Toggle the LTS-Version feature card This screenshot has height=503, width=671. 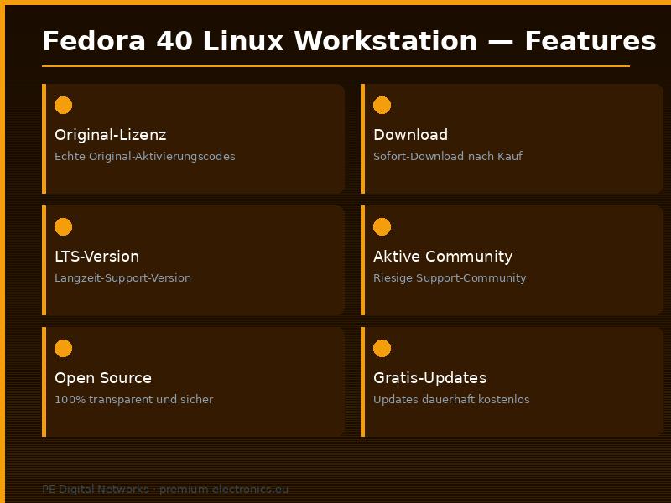193,260
